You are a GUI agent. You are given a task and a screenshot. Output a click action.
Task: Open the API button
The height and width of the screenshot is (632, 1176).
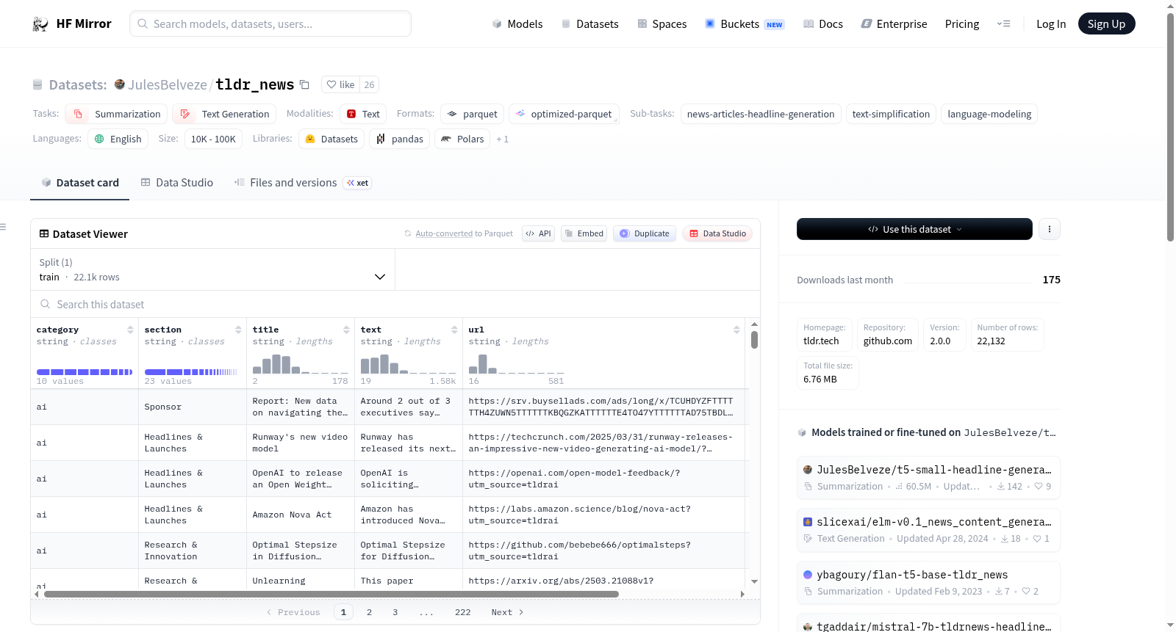coord(538,233)
